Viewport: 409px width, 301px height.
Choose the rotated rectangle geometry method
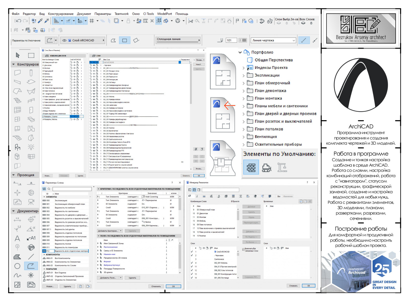(x=136, y=40)
